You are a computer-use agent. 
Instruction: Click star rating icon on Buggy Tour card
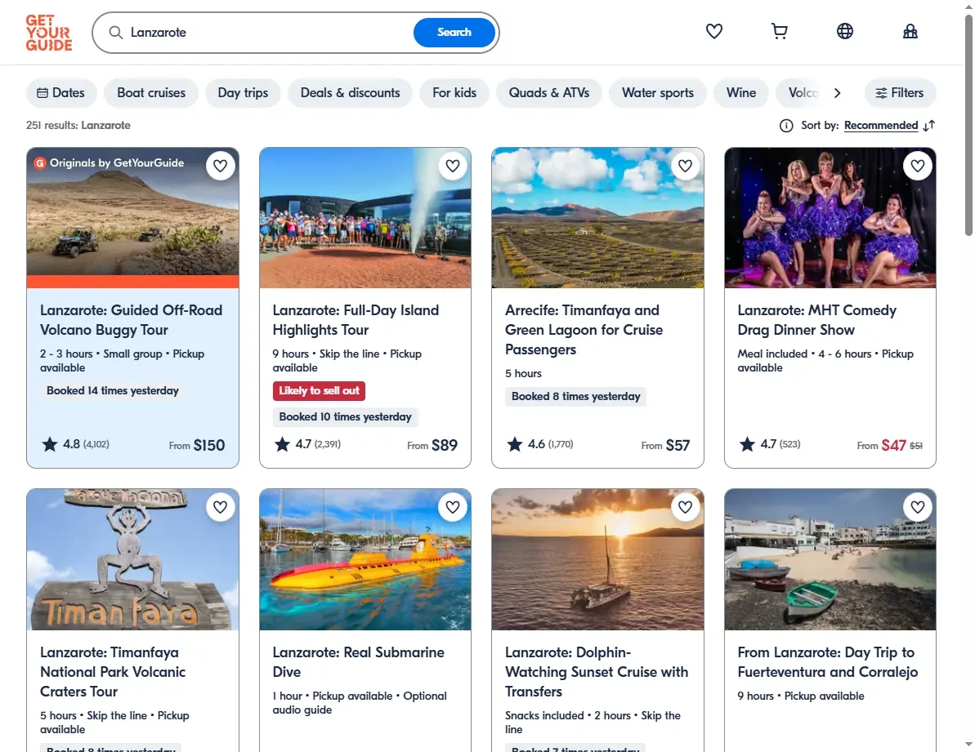(x=50, y=444)
